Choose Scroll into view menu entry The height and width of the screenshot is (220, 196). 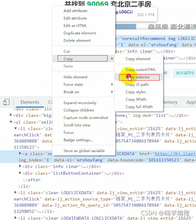click(x=77, y=125)
